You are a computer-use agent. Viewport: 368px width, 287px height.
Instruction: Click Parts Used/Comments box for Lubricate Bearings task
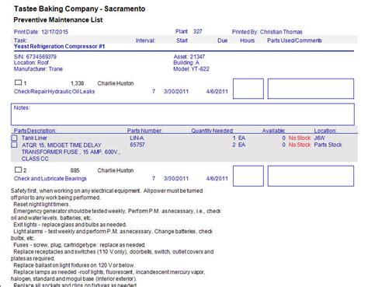(x=311, y=176)
